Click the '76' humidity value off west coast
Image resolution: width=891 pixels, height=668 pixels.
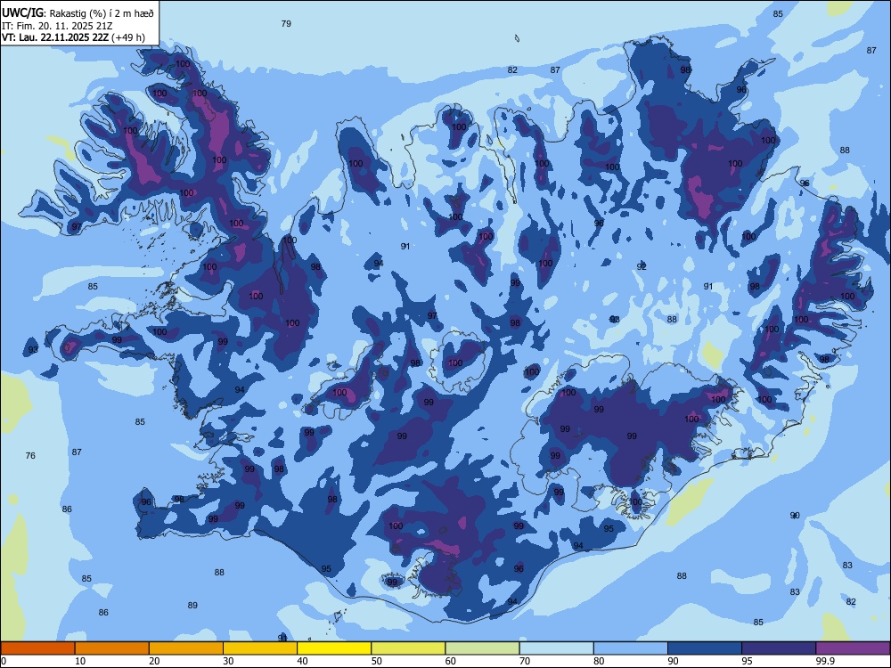pos(30,455)
